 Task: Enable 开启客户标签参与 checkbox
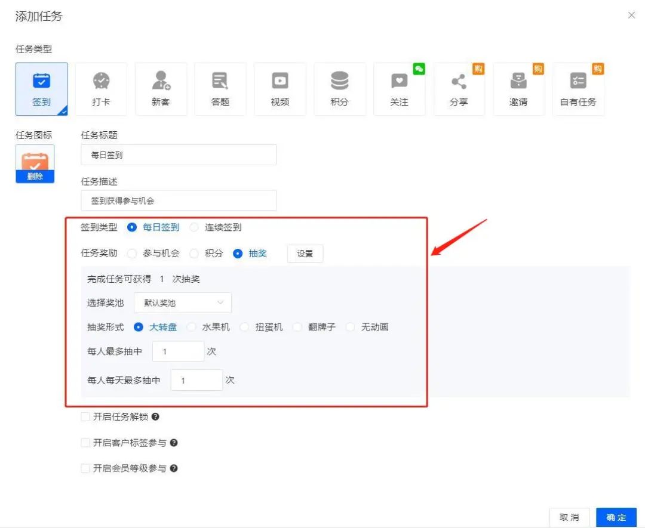point(85,443)
